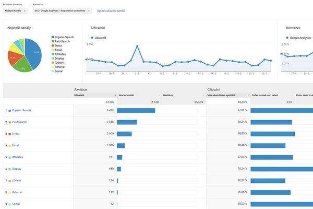Open the Paid Search channel link
Screen dimensions: 313x209
click(19, 122)
